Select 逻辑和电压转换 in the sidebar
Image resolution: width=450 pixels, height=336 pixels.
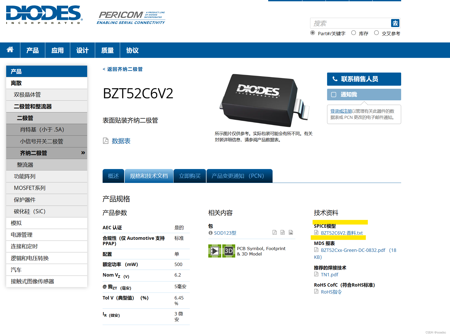[47, 258]
